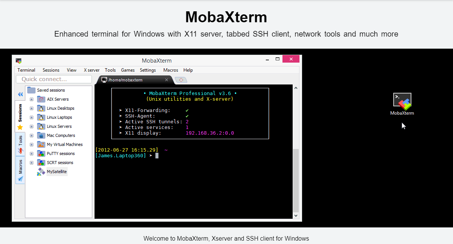Select the /home/mobaxterm terminal tab
The height and width of the screenshot is (244, 453).
click(135, 80)
